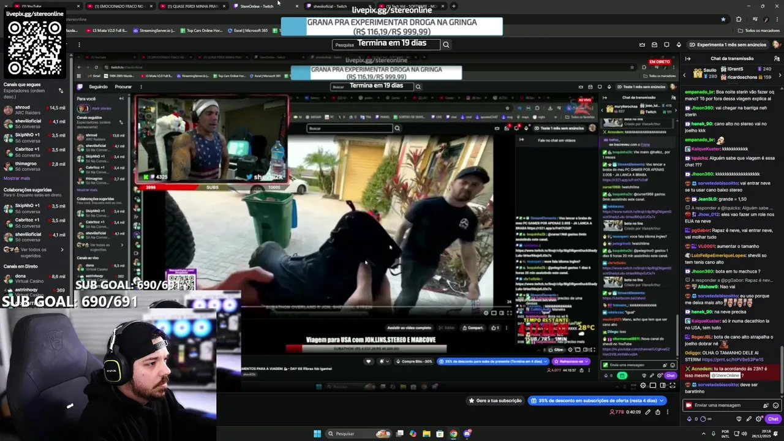The width and height of the screenshot is (784, 441).
Task: Click the prnt.sc link in chat
Action: tap(733, 360)
